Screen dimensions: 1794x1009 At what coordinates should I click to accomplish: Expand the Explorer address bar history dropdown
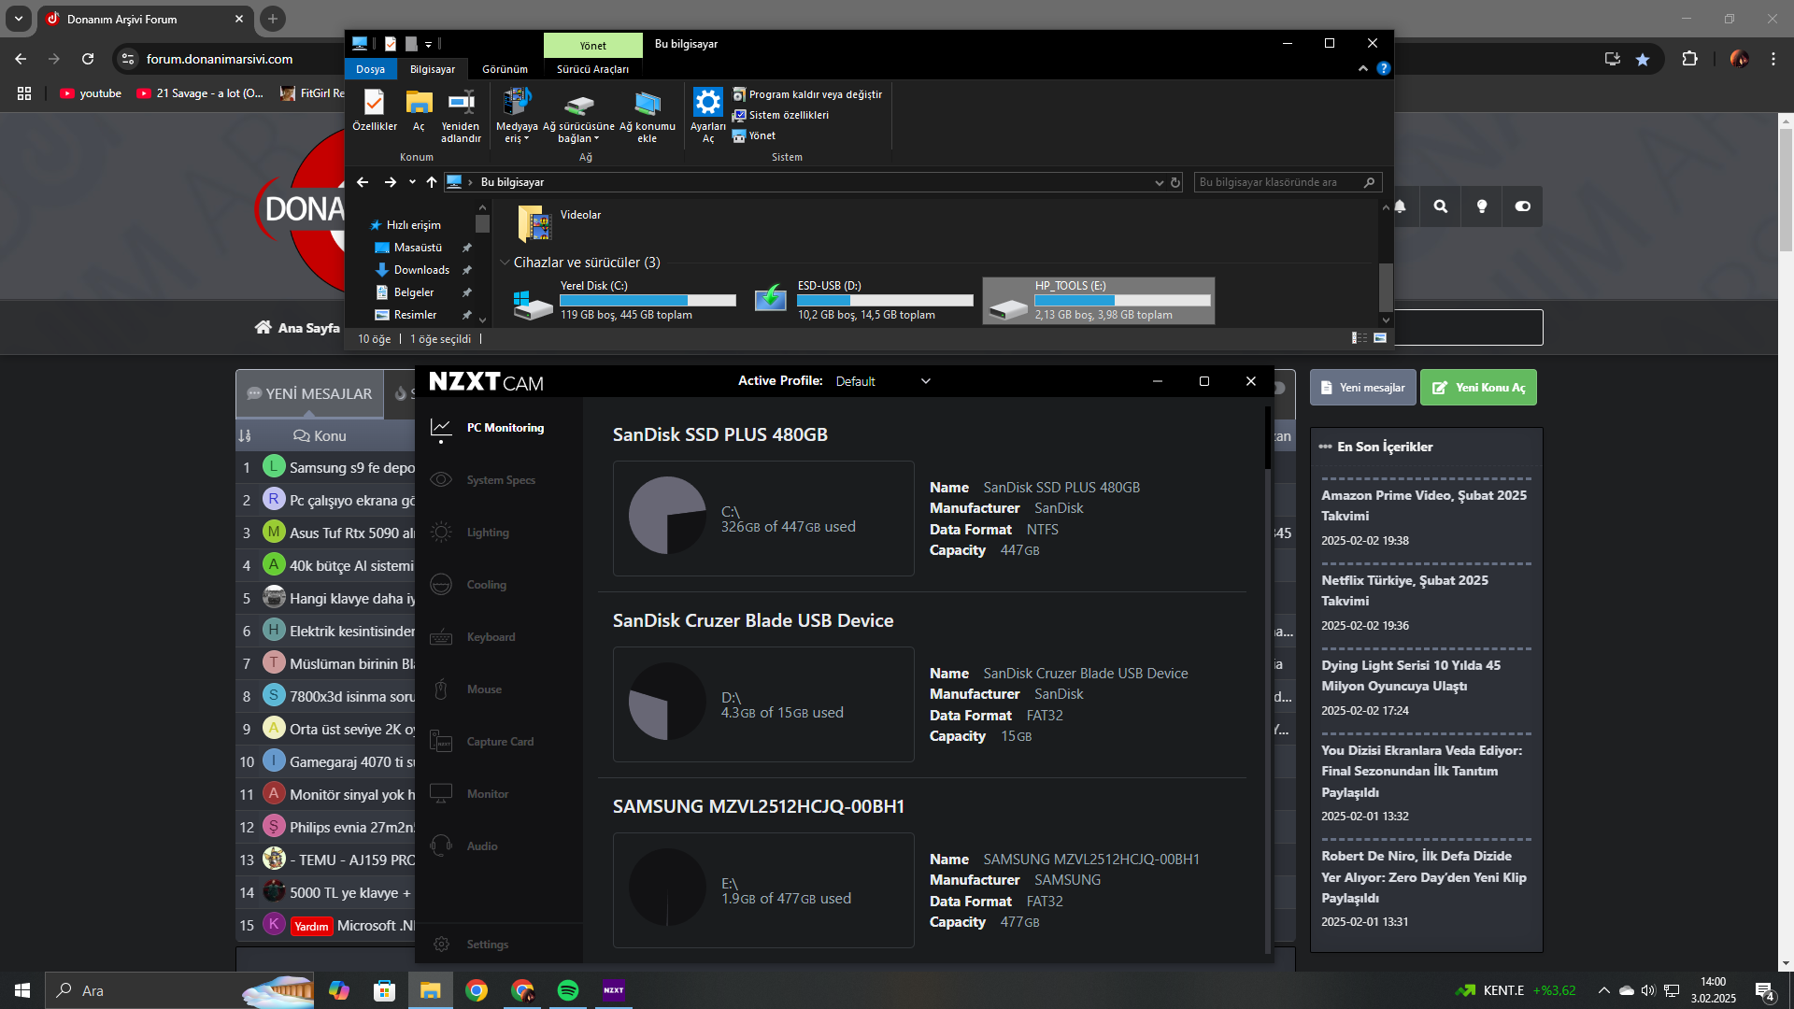(1159, 183)
